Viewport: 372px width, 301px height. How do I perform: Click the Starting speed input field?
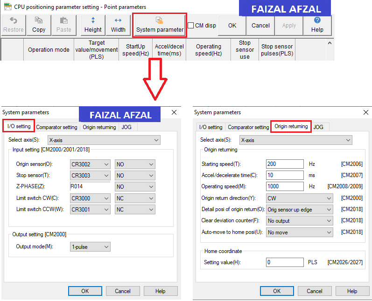[285, 164]
